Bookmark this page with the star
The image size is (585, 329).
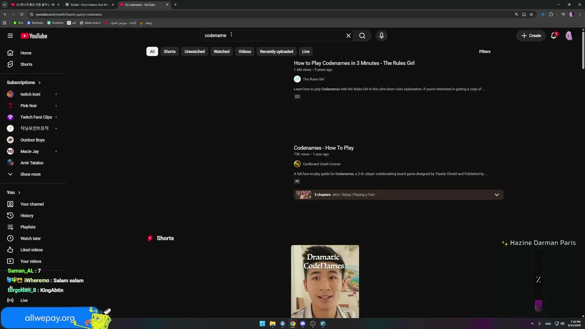pos(531,14)
